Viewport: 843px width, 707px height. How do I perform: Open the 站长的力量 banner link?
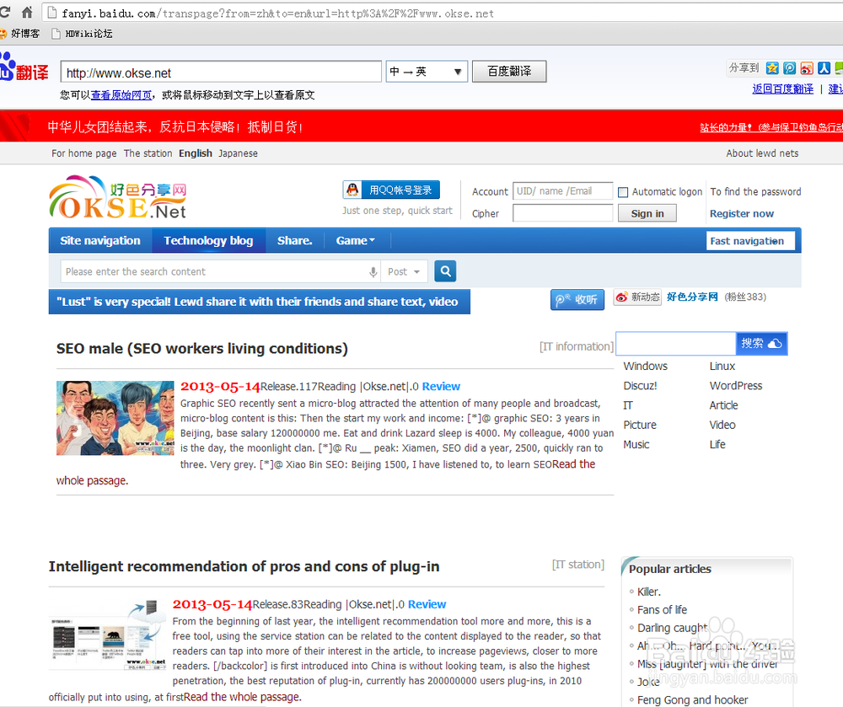pos(771,127)
